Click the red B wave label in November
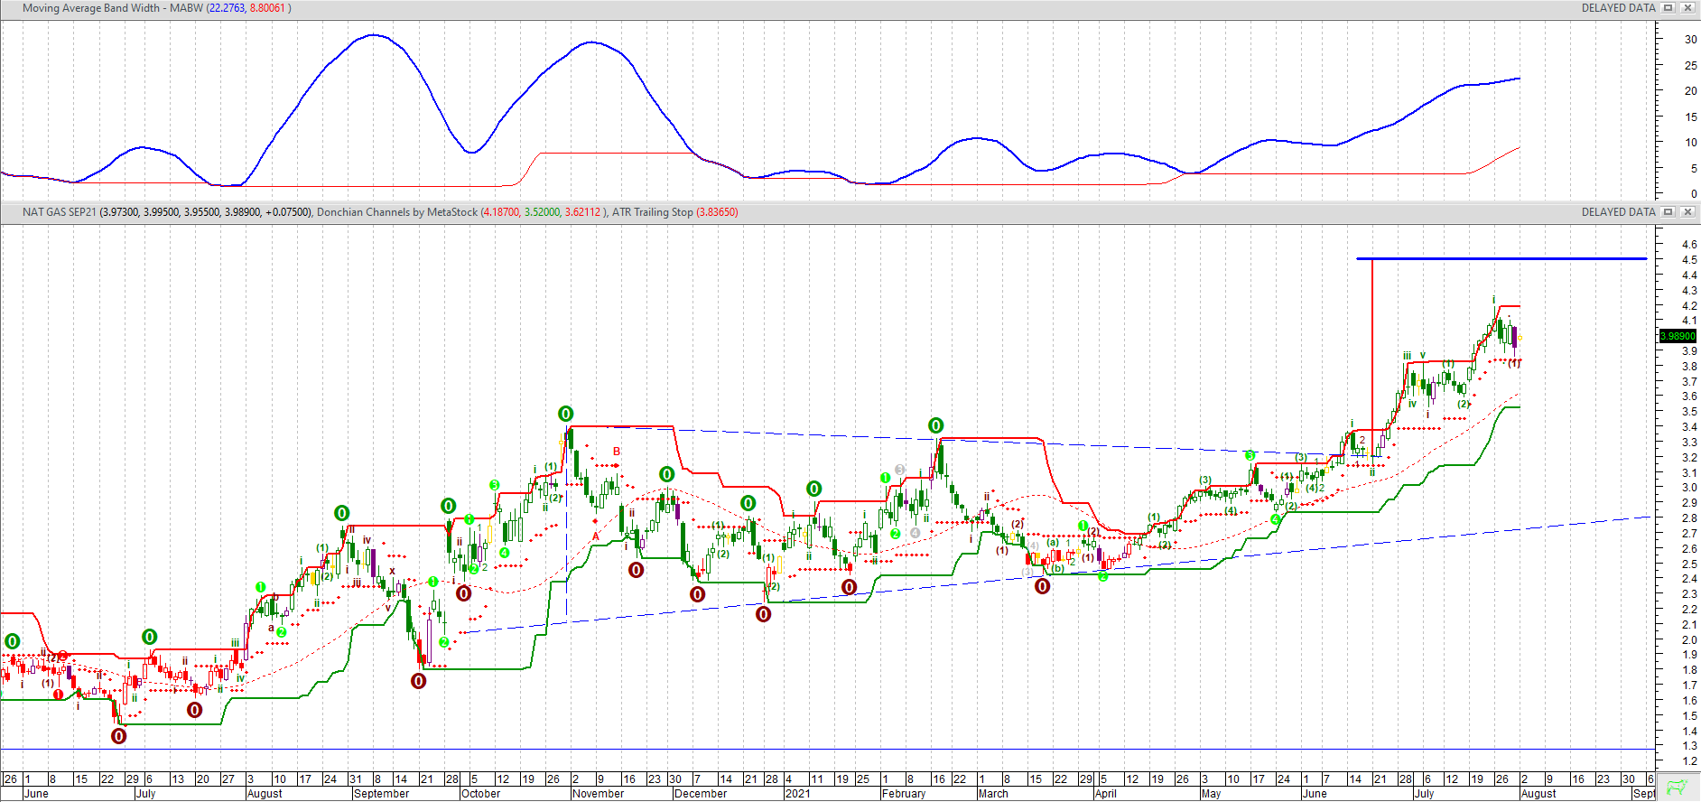Image resolution: width=1701 pixels, height=802 pixels. click(x=617, y=452)
